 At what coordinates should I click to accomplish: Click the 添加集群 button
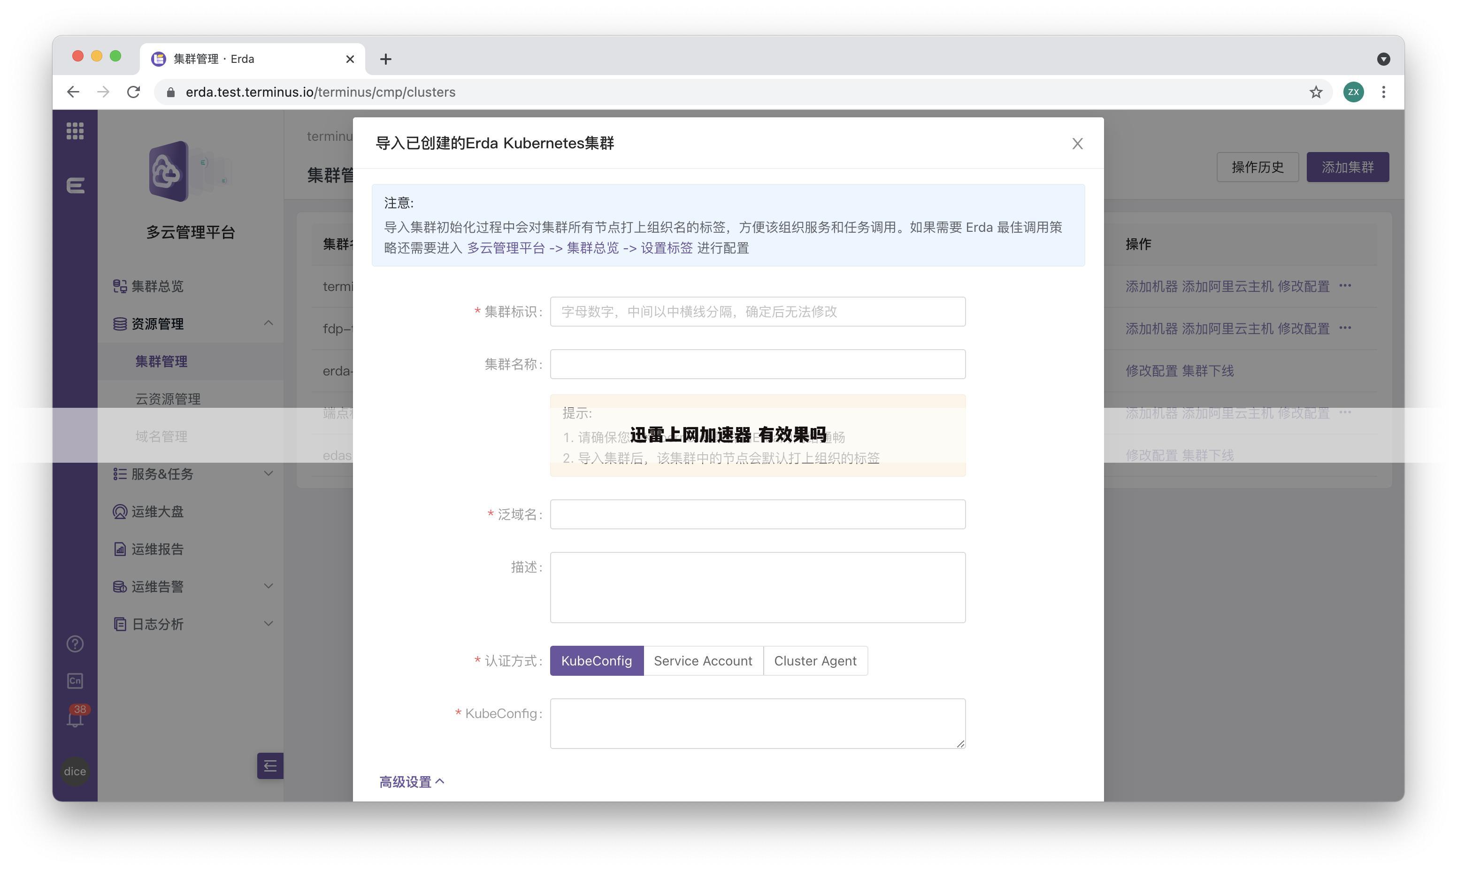(1347, 167)
